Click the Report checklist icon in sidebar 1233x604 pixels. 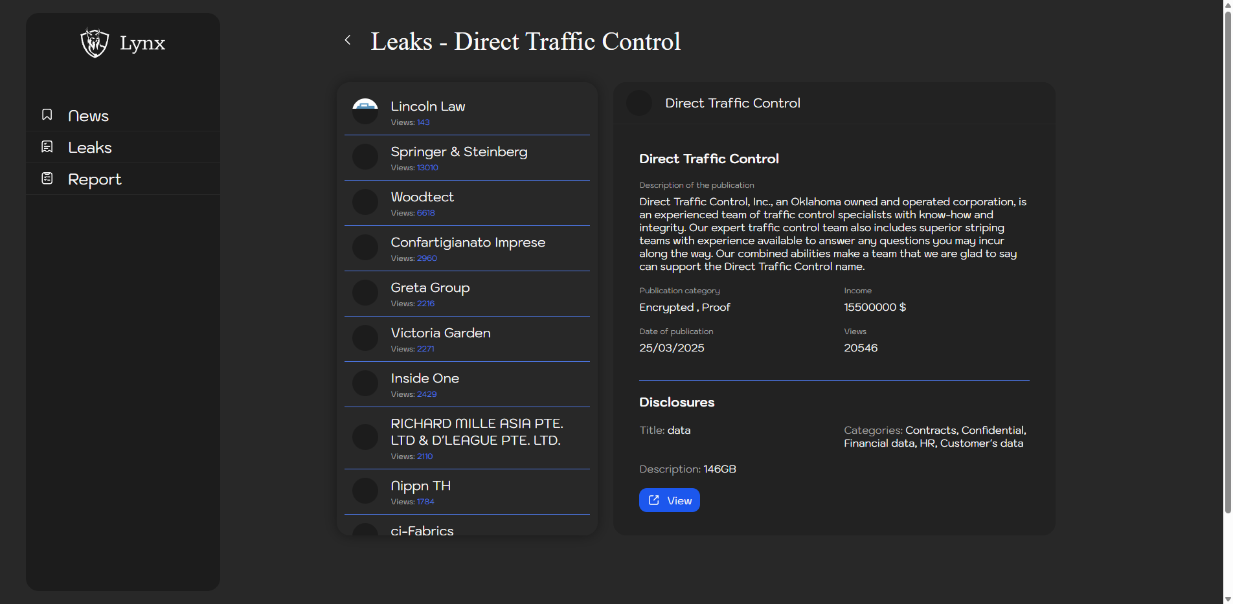[x=47, y=179]
